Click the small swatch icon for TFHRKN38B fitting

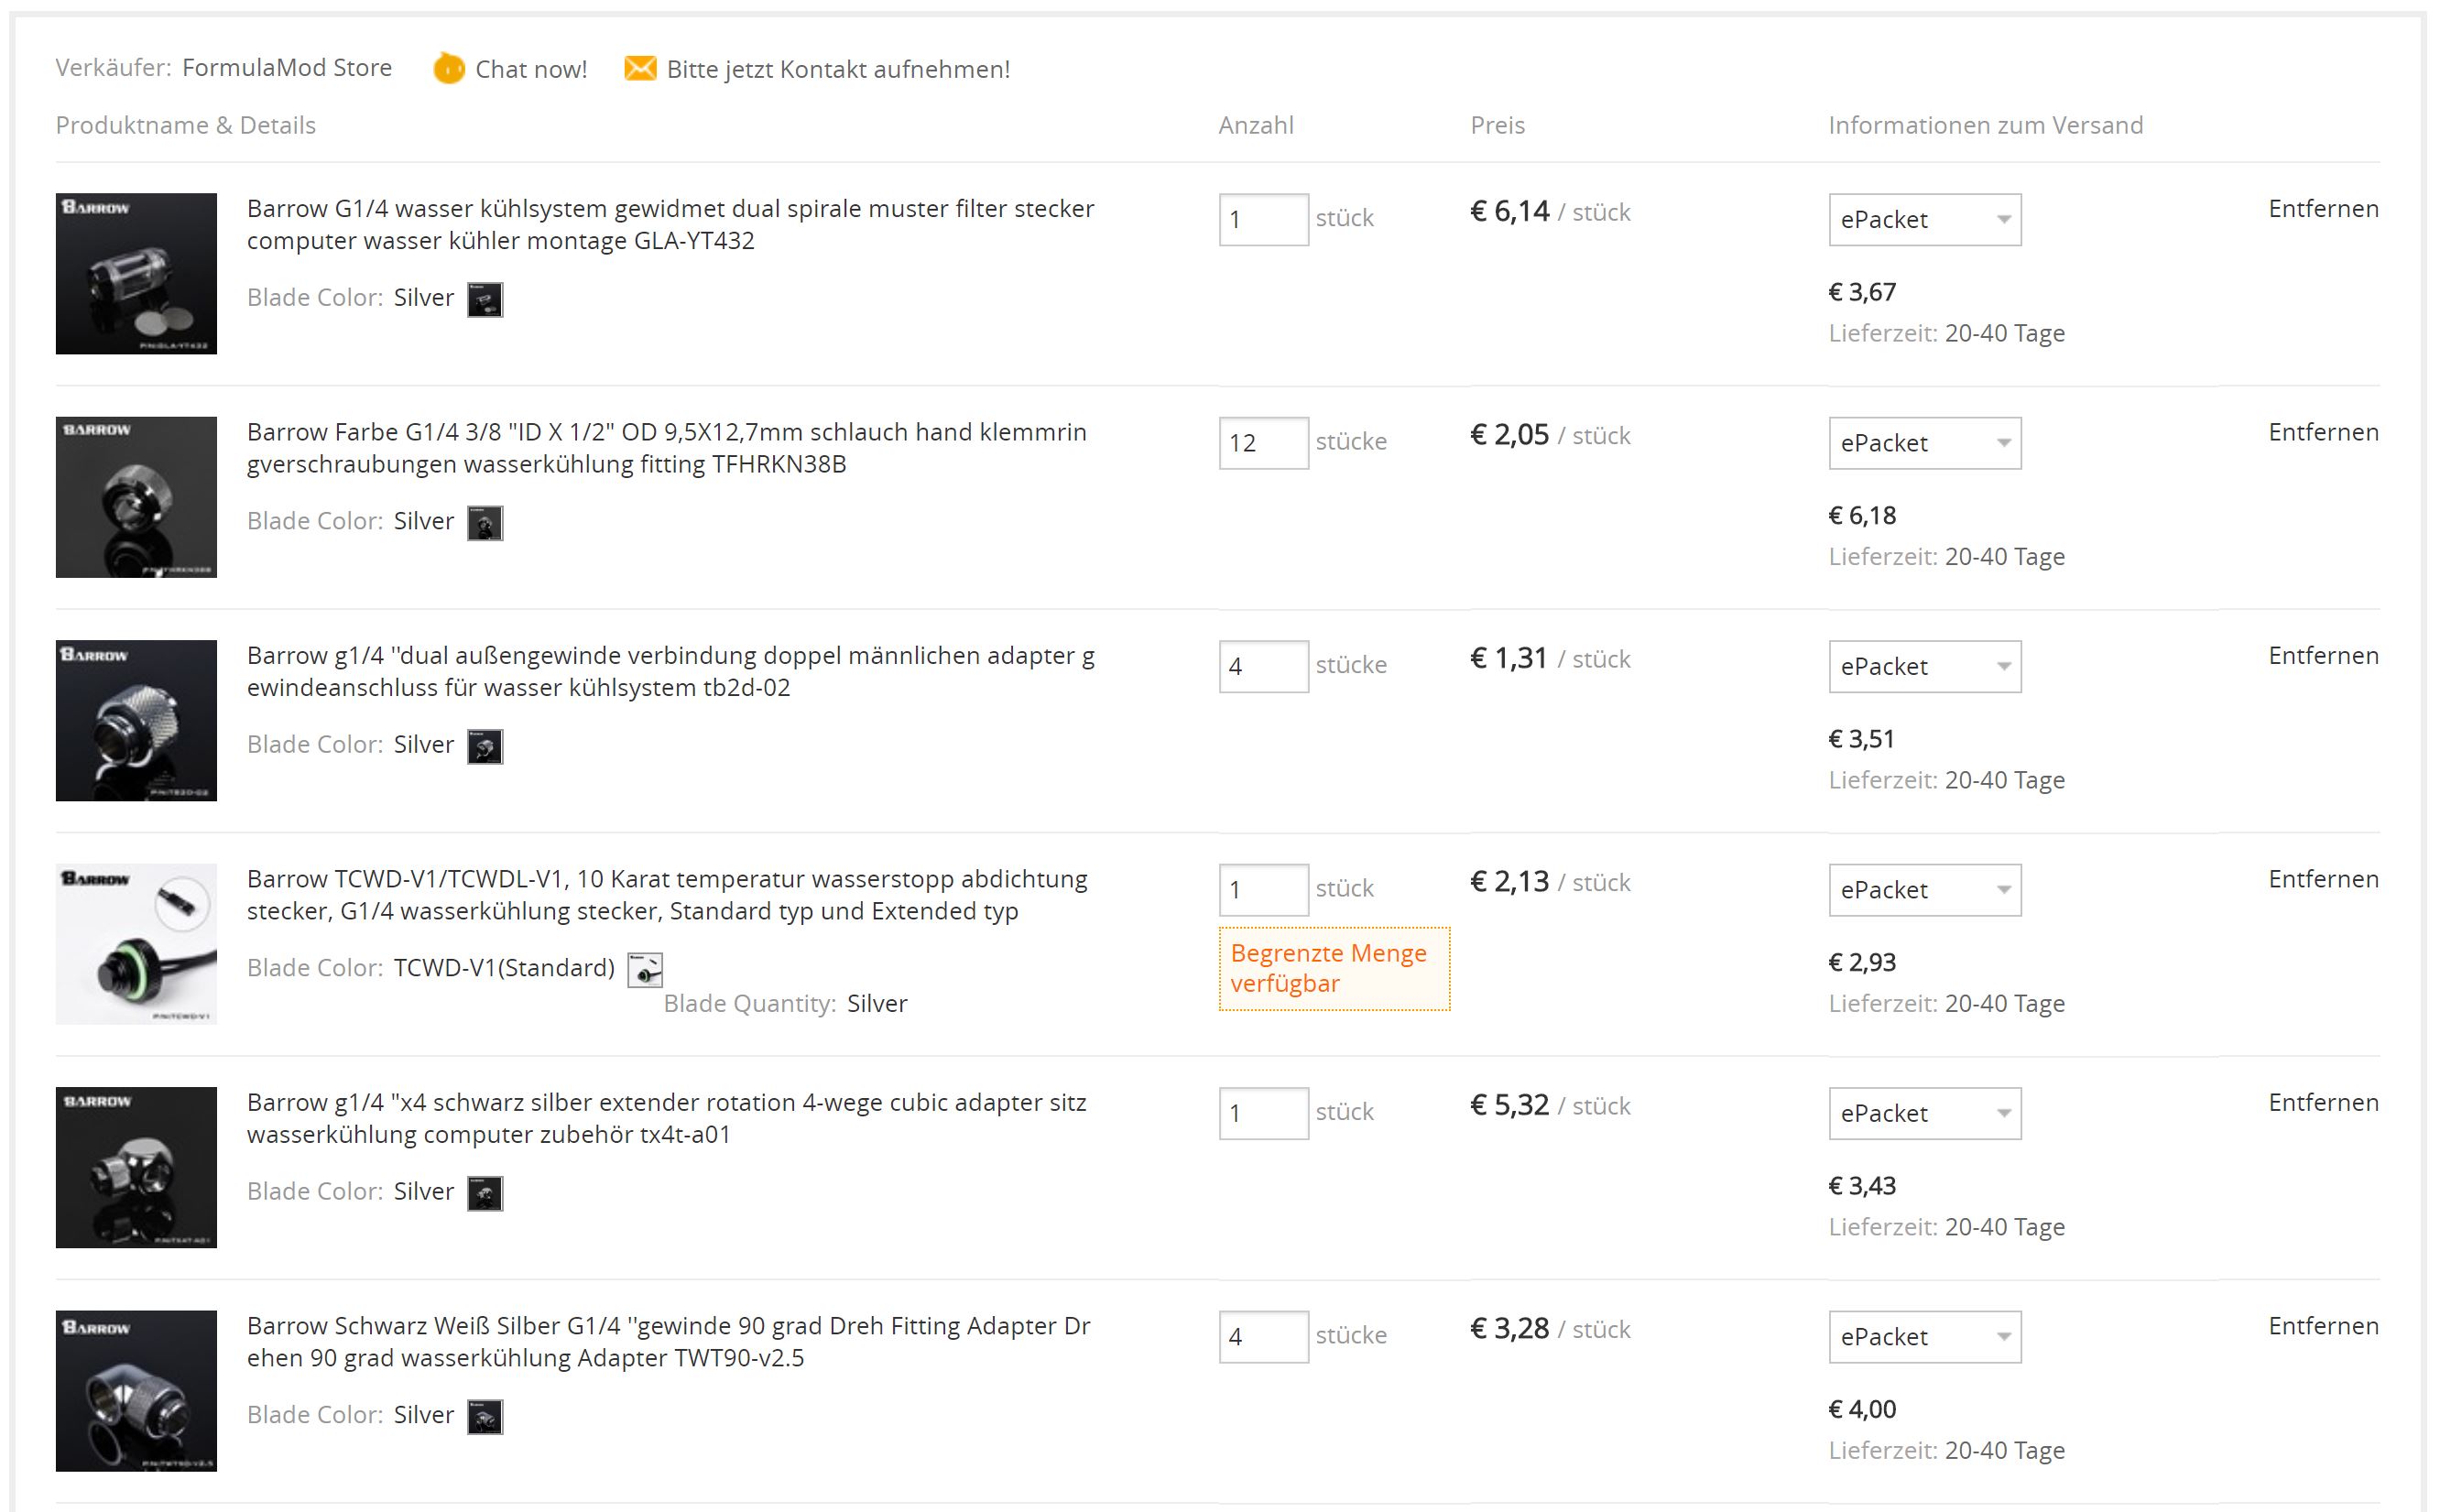(485, 523)
